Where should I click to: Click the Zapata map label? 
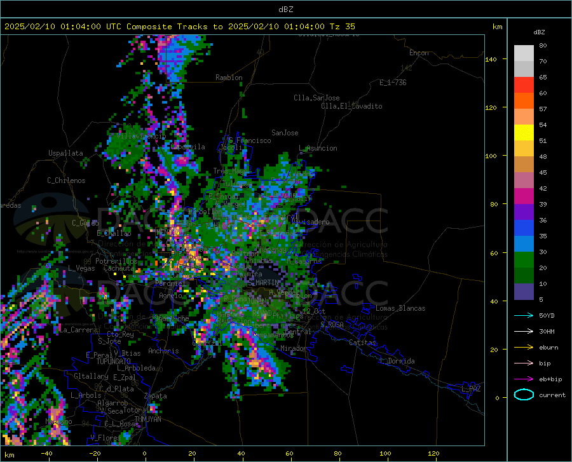click(156, 396)
